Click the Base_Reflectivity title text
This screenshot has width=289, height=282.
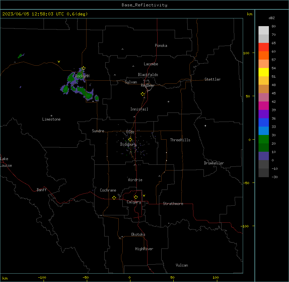point(144,5)
